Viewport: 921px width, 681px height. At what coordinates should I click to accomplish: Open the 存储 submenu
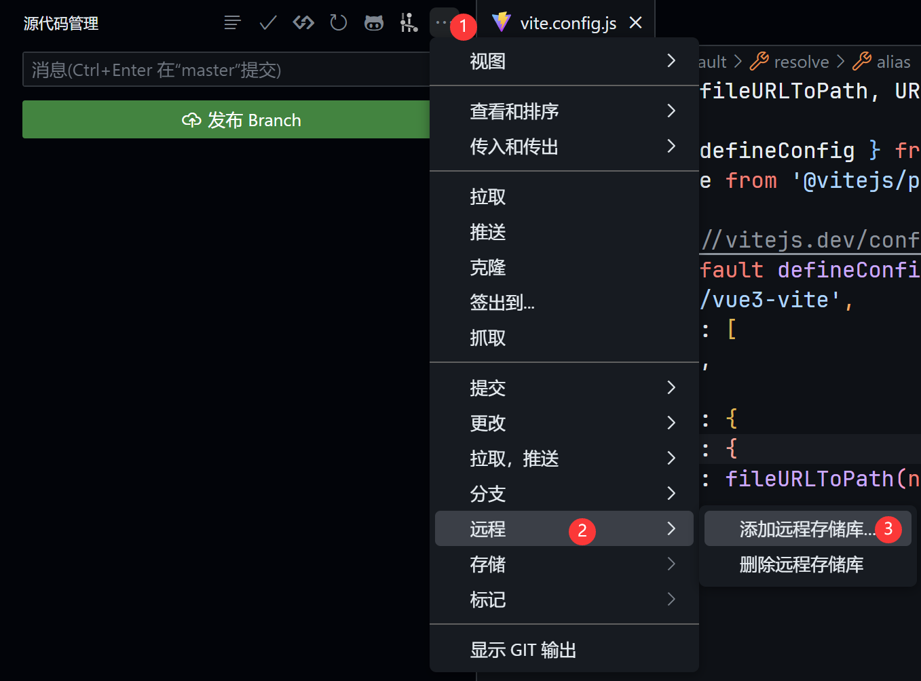point(564,564)
